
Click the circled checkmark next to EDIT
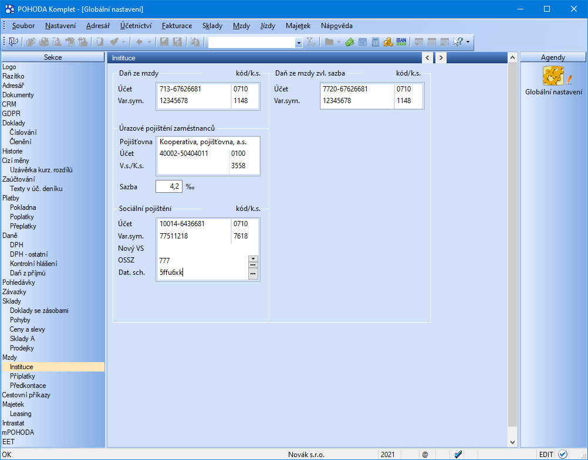(x=563, y=454)
